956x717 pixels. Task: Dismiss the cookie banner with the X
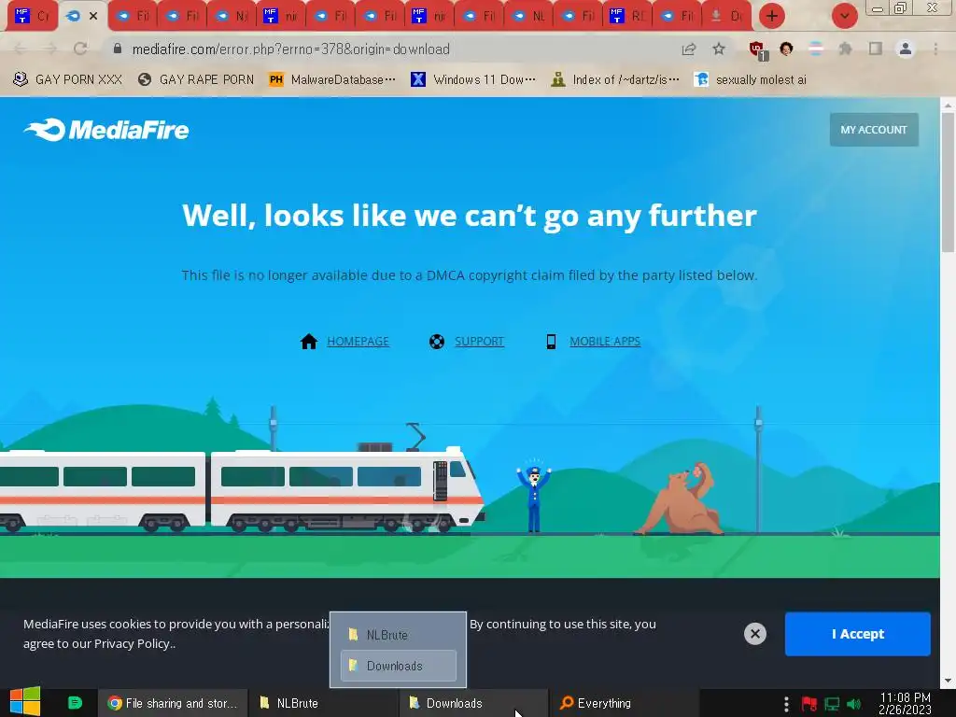754,634
